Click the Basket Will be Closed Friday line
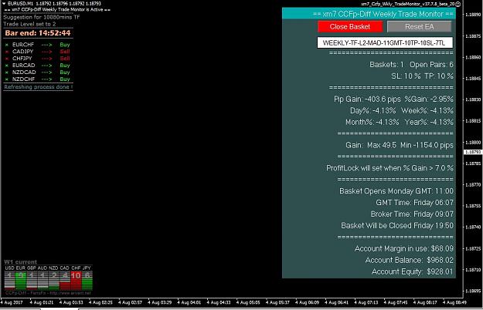The image size is (483, 310). (397, 225)
